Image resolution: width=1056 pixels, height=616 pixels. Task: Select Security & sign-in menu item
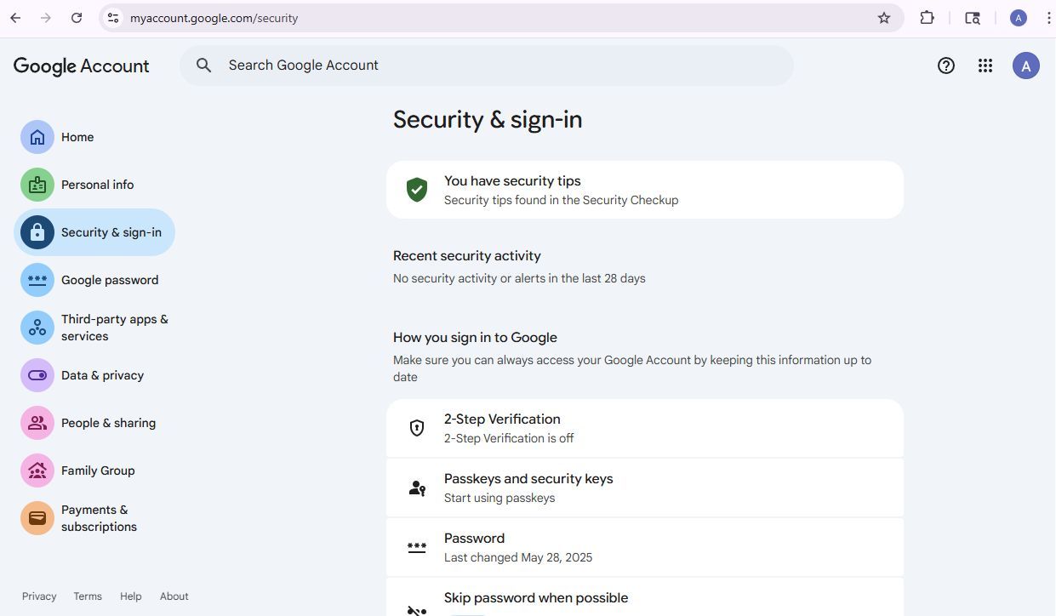coord(94,232)
